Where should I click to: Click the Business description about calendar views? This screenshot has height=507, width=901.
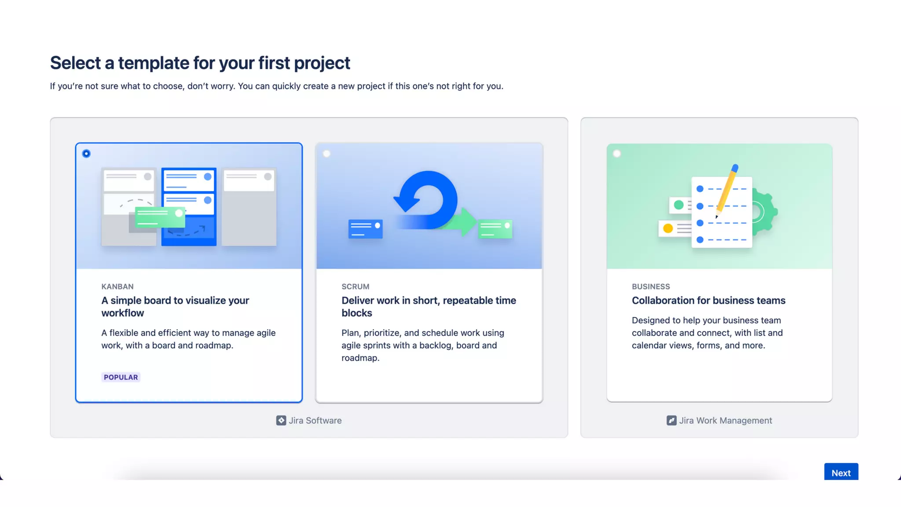tap(707, 333)
